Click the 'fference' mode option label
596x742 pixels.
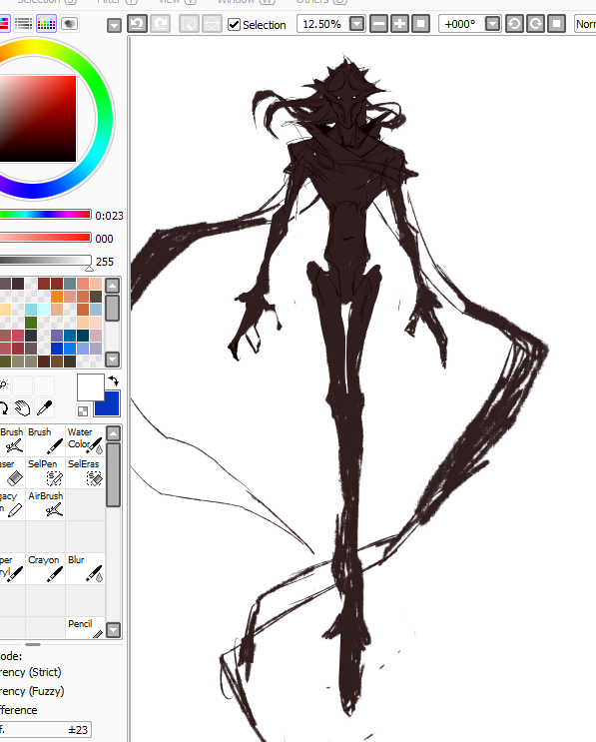click(19, 710)
